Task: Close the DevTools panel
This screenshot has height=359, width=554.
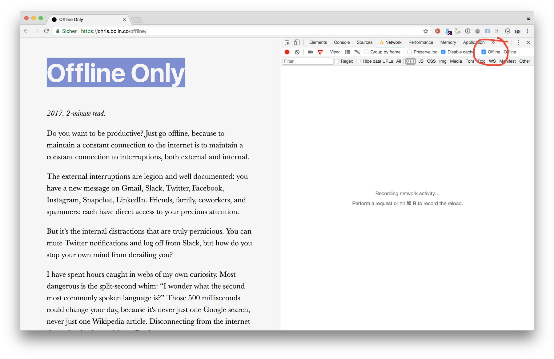Action: tap(528, 42)
